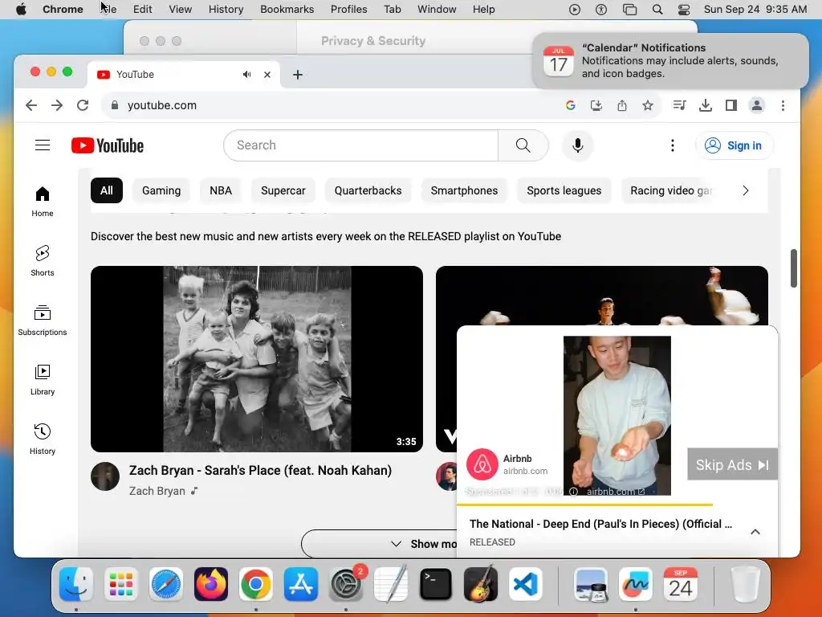Go back in Chrome
Viewport: 822px width, 617px height.
pyautogui.click(x=31, y=105)
